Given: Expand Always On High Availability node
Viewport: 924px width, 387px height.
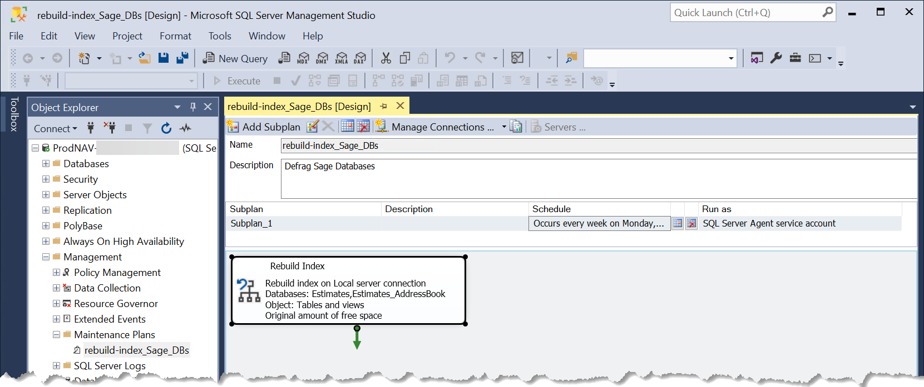Looking at the screenshot, I should pos(46,241).
